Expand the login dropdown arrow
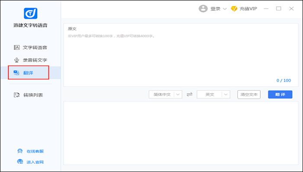This screenshot has height=172, width=303. point(225,9)
